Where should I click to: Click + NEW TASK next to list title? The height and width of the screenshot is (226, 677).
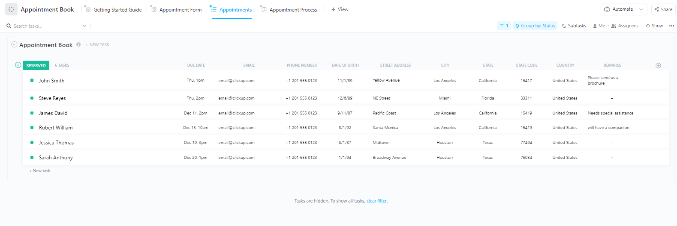tap(97, 44)
